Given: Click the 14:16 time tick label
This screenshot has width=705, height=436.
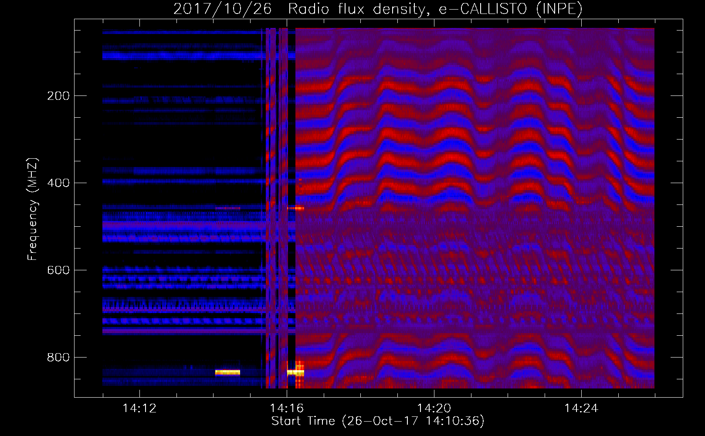Looking at the screenshot, I should click(x=287, y=409).
